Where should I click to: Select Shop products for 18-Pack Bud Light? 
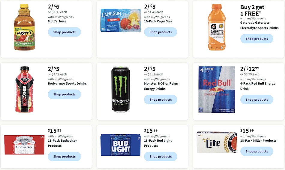160,157
